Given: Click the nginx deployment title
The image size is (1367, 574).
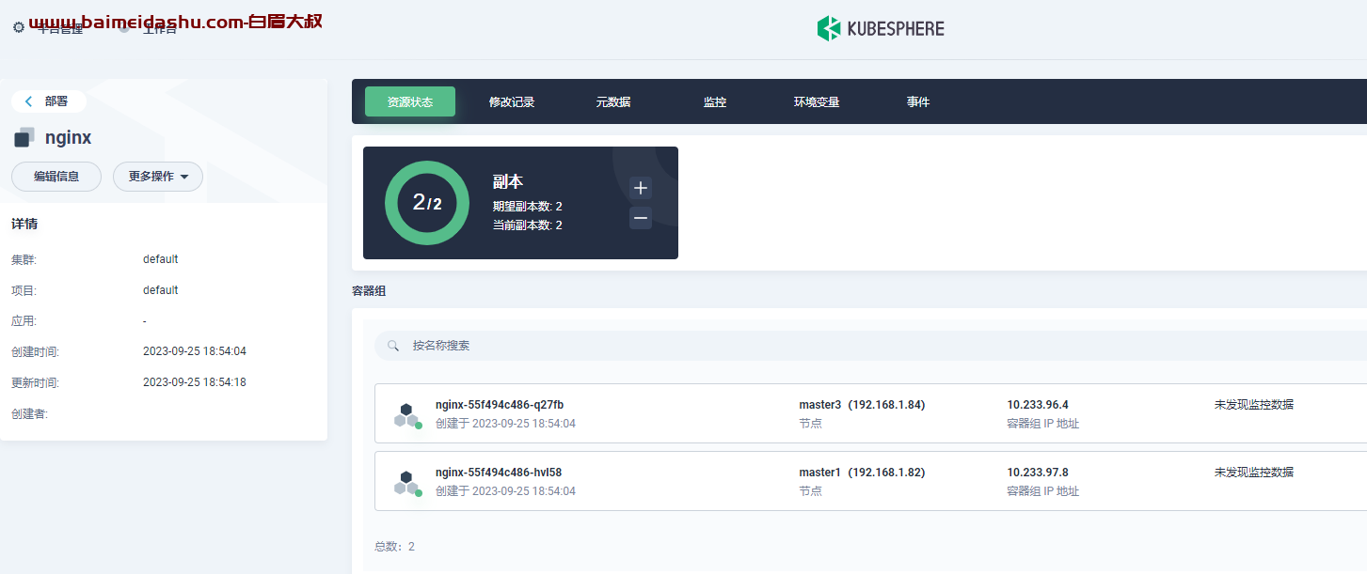Looking at the screenshot, I should (x=69, y=138).
